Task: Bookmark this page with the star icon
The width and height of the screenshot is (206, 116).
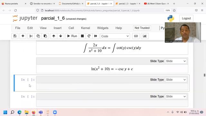Action: (x=174, y=10)
